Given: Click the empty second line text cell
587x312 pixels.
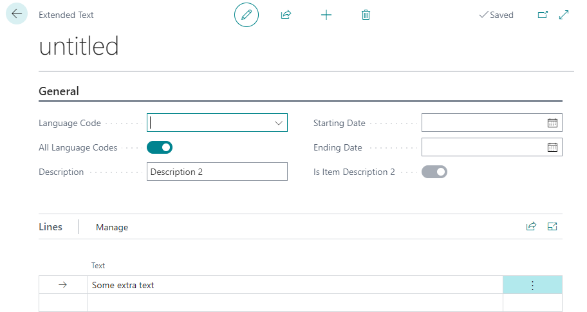Looking at the screenshot, I should coord(295,302).
